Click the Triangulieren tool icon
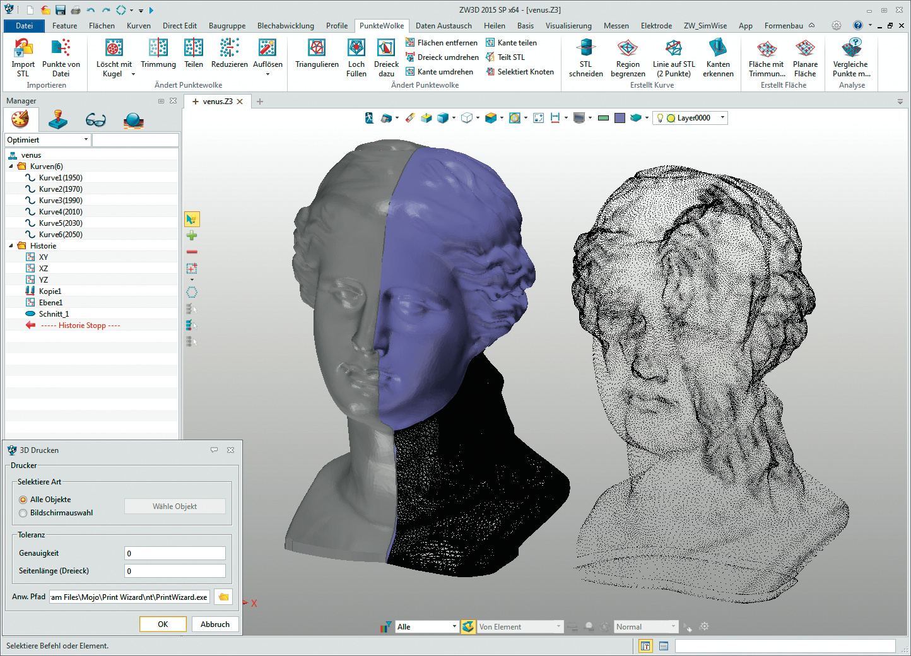 pyautogui.click(x=317, y=48)
